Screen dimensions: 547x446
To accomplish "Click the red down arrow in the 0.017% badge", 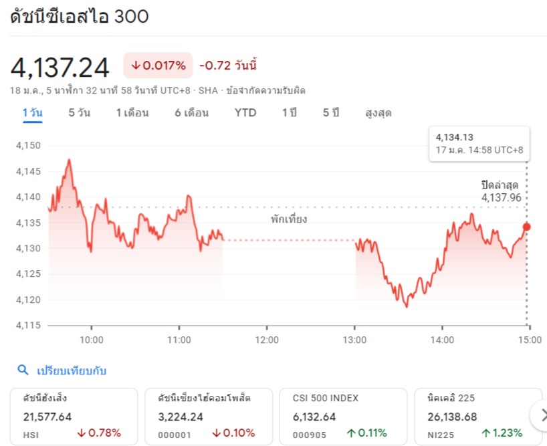I will coord(135,66).
